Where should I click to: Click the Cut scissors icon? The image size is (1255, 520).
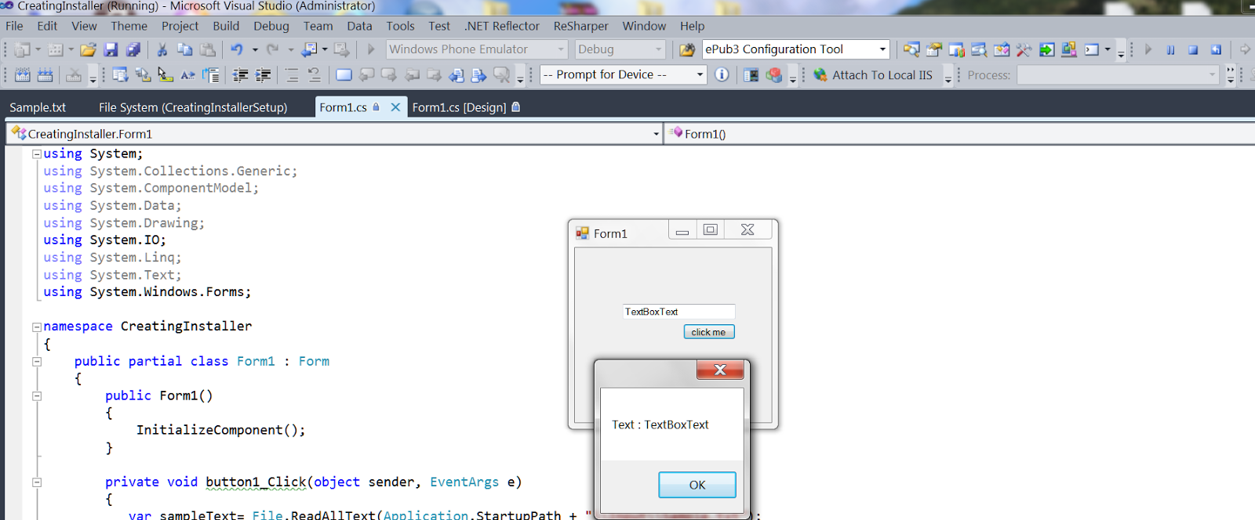162,49
